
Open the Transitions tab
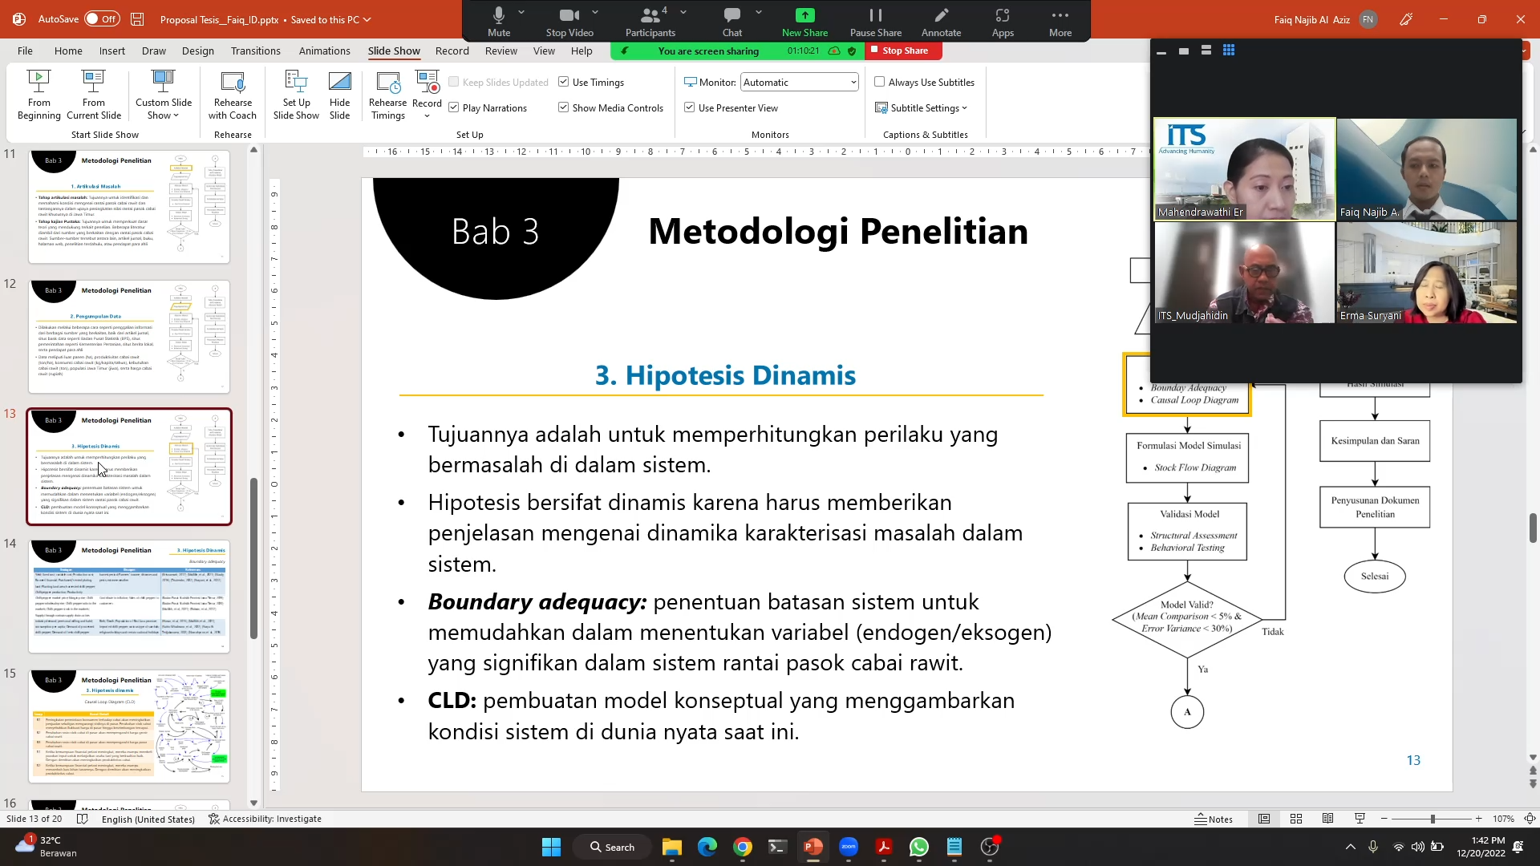[x=255, y=51]
